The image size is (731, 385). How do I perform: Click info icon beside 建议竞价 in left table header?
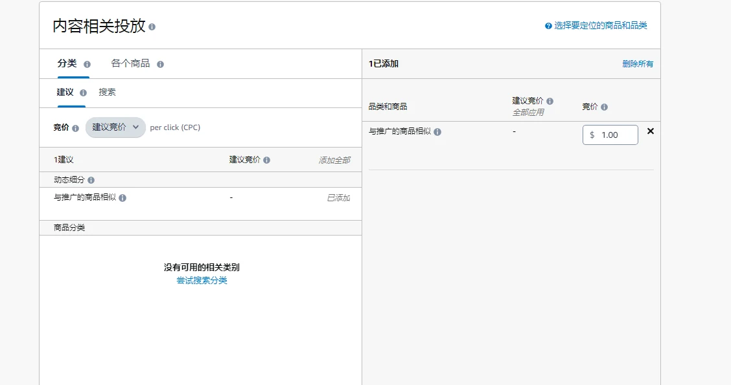tap(267, 160)
